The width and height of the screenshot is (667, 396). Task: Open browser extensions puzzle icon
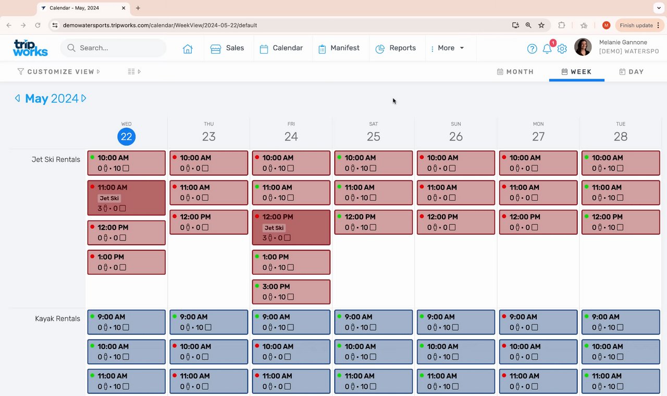coord(562,25)
